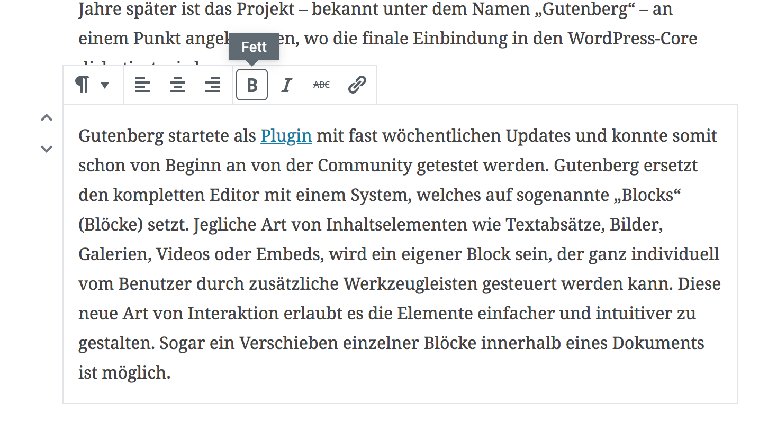Apply strikethrough with the ABC icon
777x441 pixels.
tap(321, 85)
